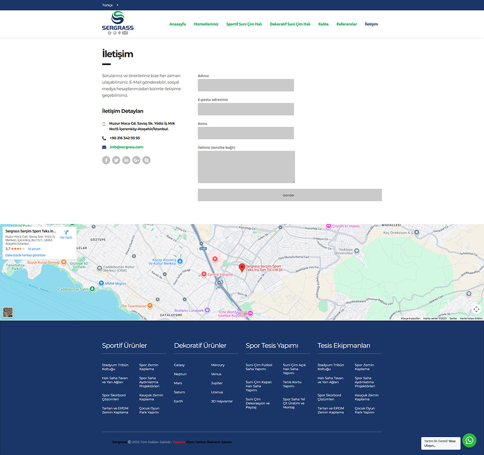The height and width of the screenshot is (455, 484).
Task: Open the Google Plus social icon
Action: click(x=136, y=160)
